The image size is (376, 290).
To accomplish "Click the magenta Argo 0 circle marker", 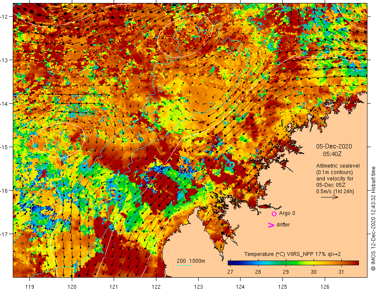I will 274,214.
